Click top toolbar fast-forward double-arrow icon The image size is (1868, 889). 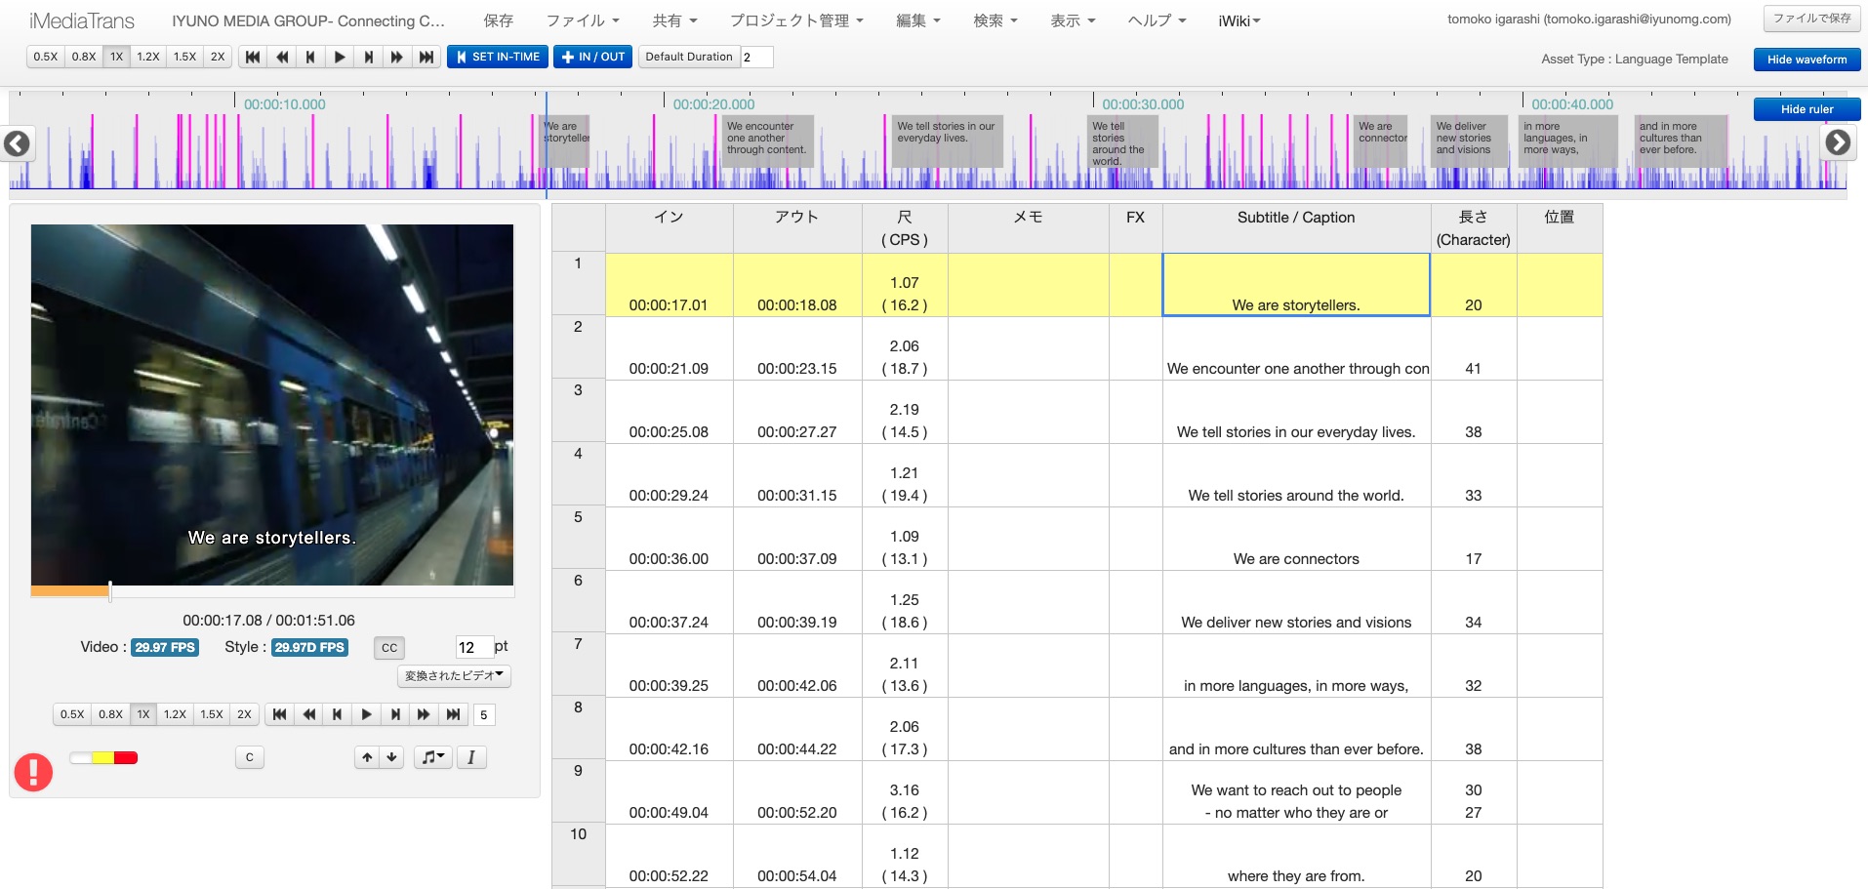click(x=397, y=57)
